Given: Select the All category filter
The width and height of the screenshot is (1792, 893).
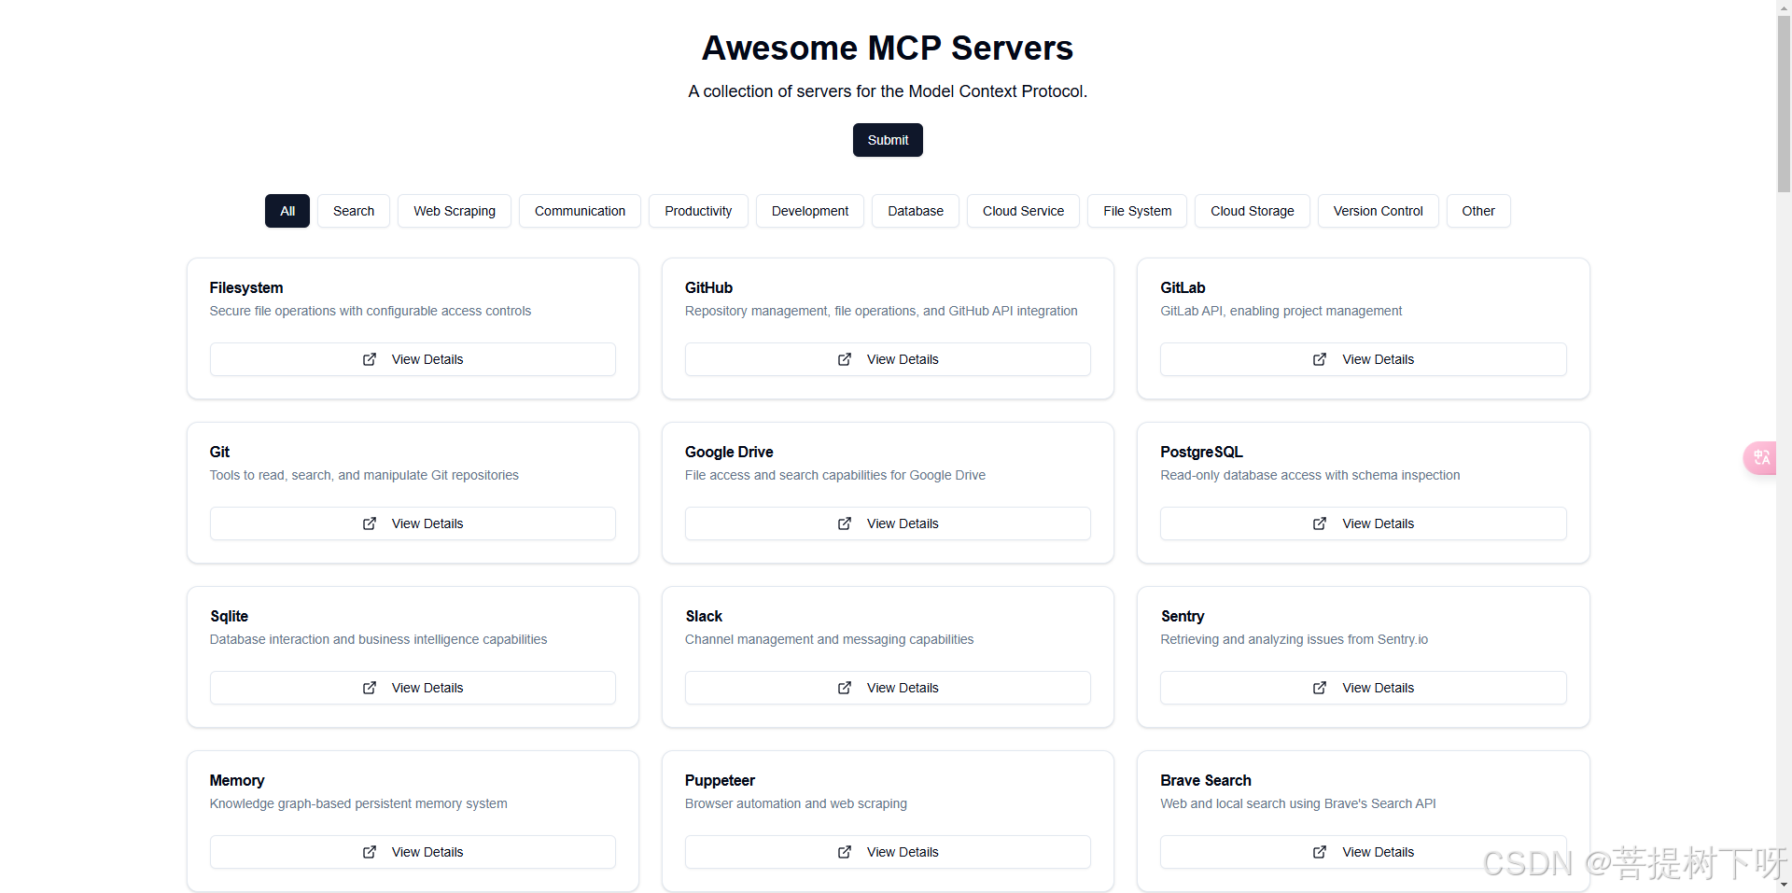Looking at the screenshot, I should pos(287,211).
